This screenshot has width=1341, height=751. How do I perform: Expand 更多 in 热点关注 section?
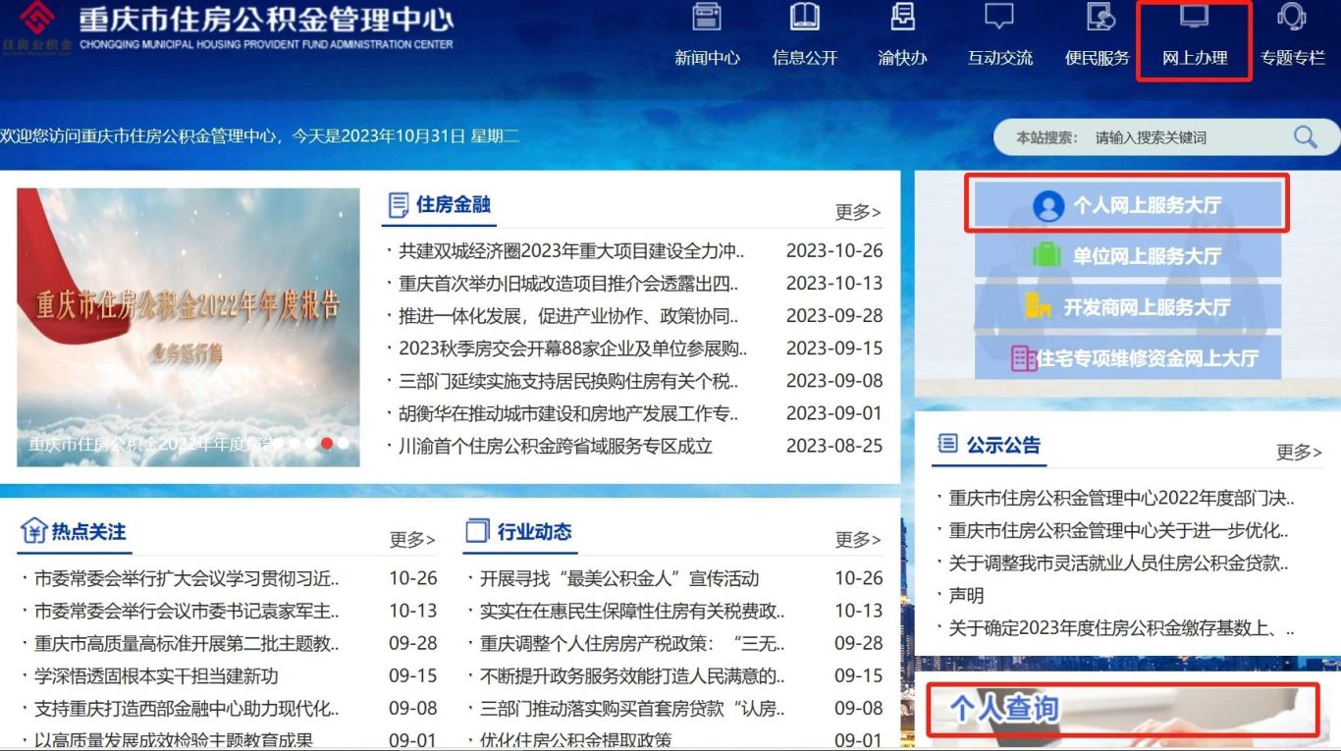click(x=412, y=540)
